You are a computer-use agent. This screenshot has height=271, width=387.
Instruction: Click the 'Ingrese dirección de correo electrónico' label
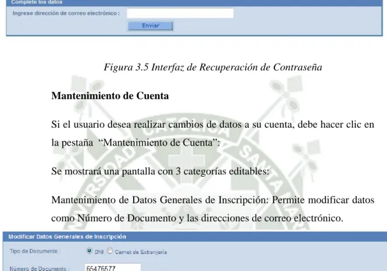click(66, 13)
